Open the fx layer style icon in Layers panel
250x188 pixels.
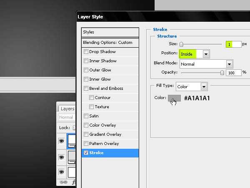[x=74, y=182]
